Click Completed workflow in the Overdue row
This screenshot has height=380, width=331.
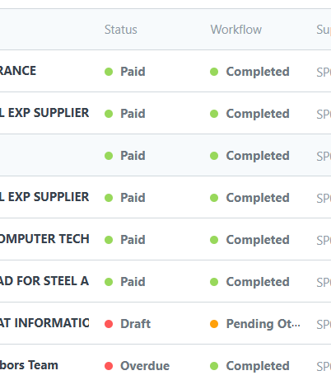(258, 366)
